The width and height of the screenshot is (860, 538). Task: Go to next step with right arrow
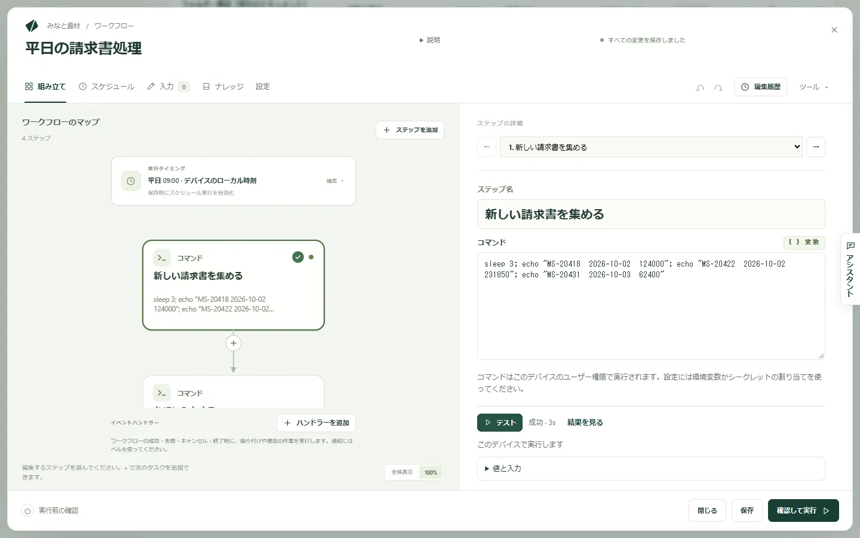click(816, 147)
